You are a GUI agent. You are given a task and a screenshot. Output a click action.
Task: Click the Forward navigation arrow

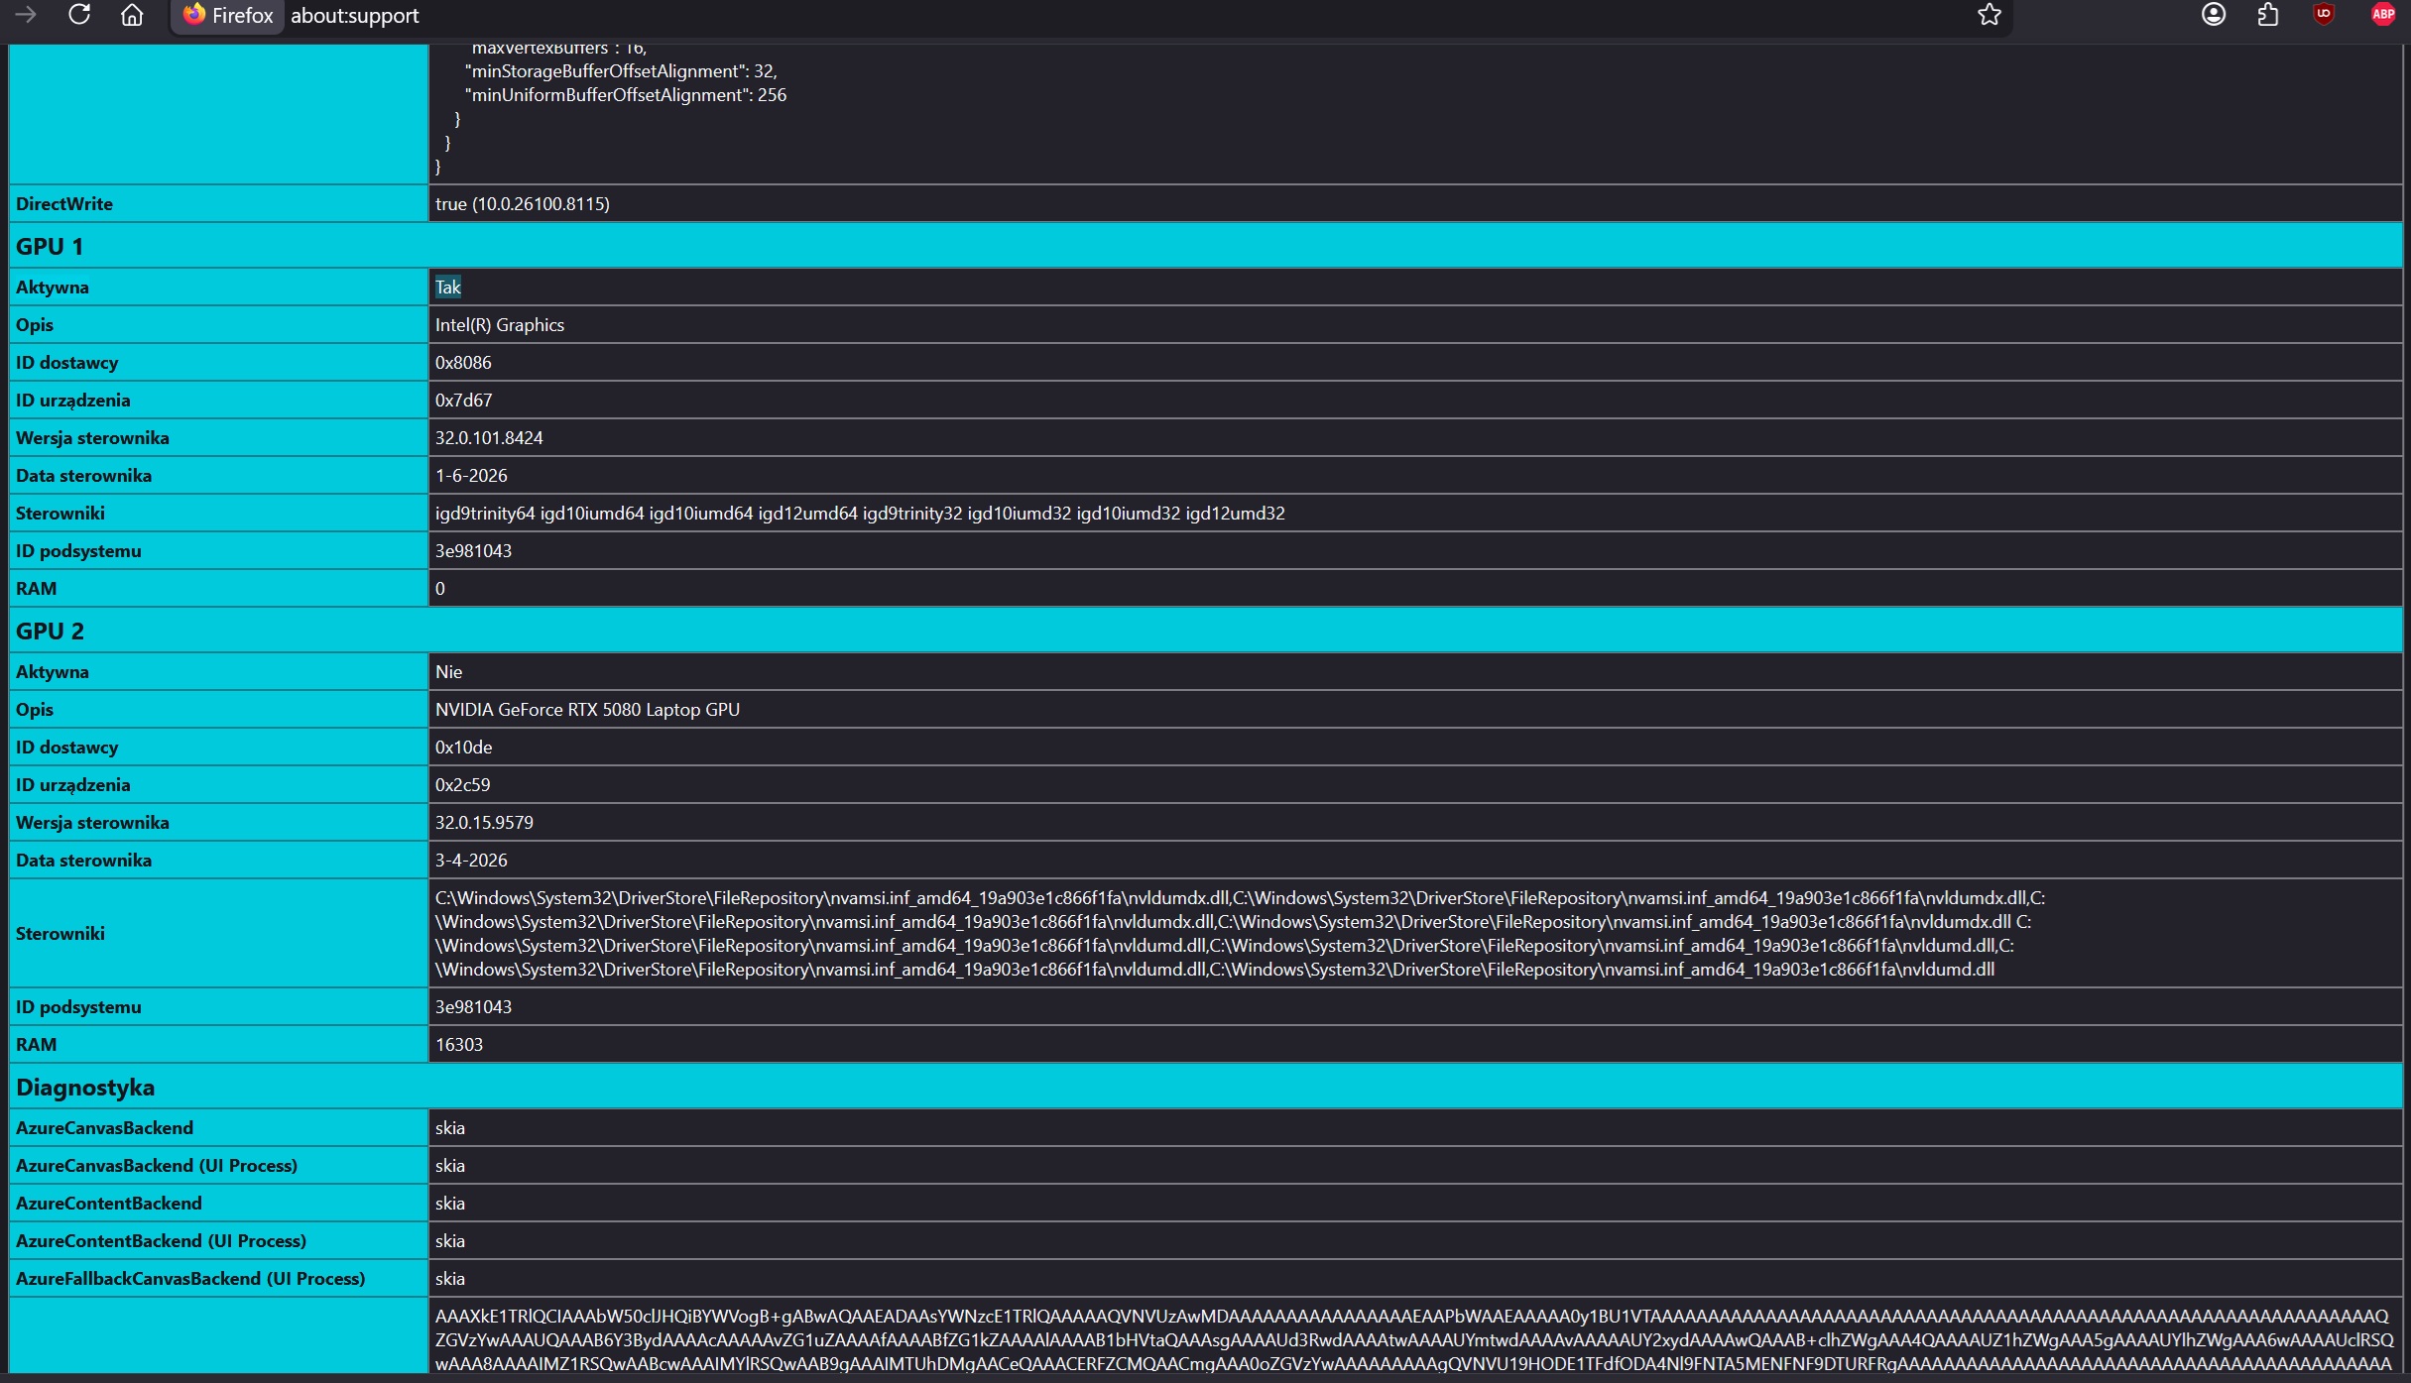pyautogui.click(x=26, y=15)
